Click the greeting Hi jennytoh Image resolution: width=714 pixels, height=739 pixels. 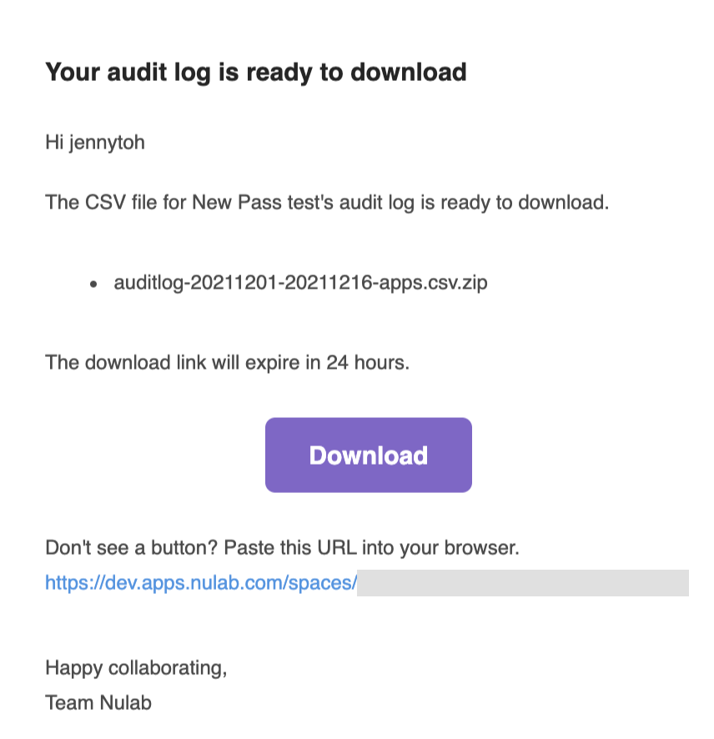95,143
